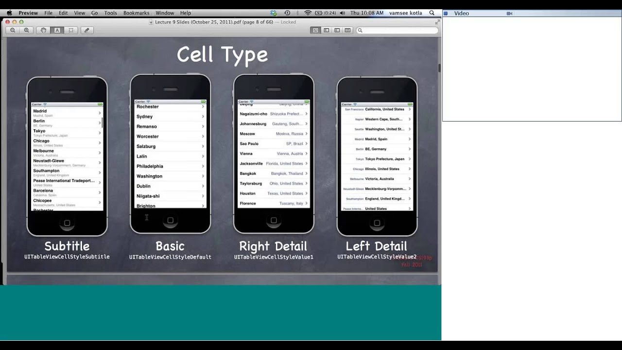The width and height of the screenshot is (622, 350).
Task: Click "Victoria, Australia" in Left Detail phone
Action: pyautogui.click(x=380, y=179)
